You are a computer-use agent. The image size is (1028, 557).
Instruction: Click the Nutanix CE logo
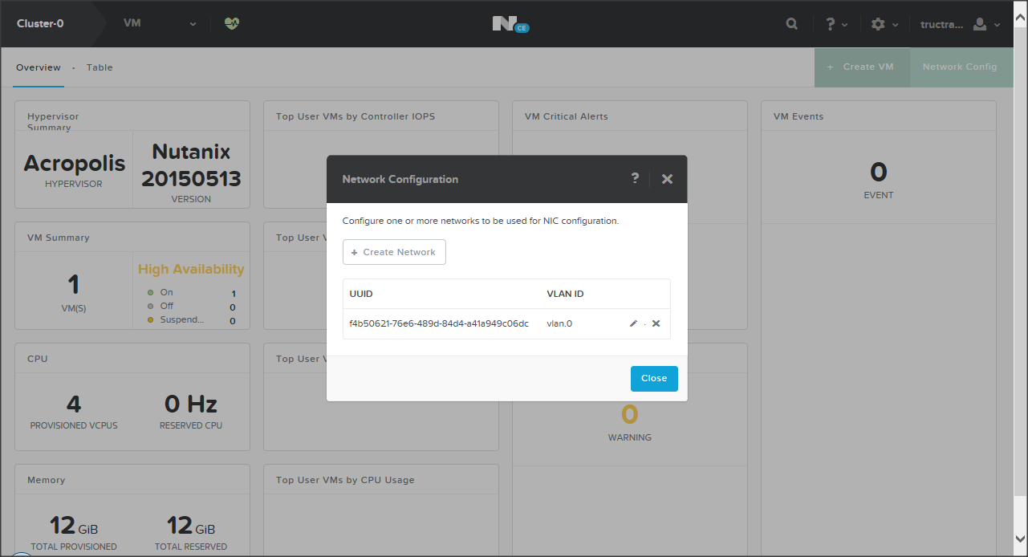[x=510, y=24]
